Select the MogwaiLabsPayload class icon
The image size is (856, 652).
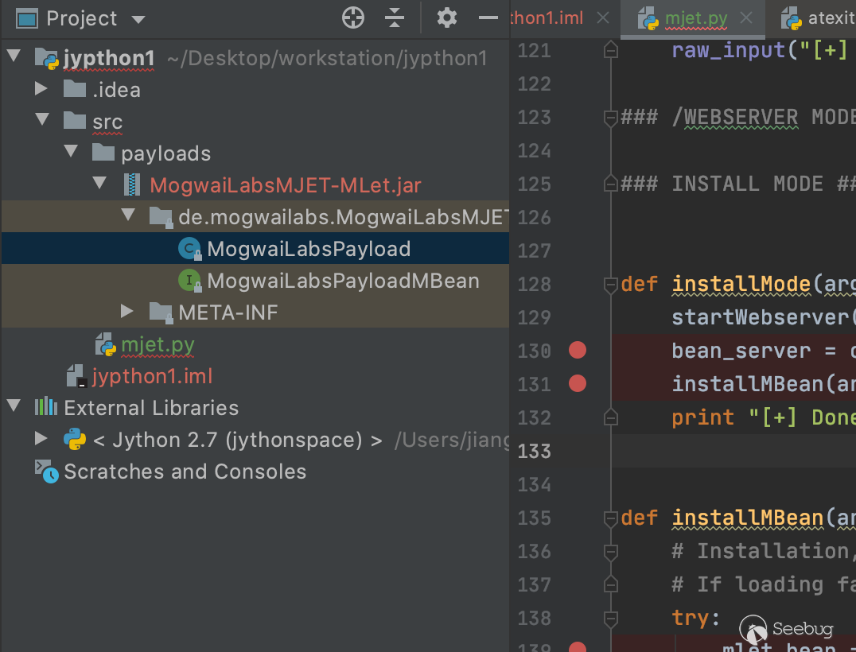point(190,249)
